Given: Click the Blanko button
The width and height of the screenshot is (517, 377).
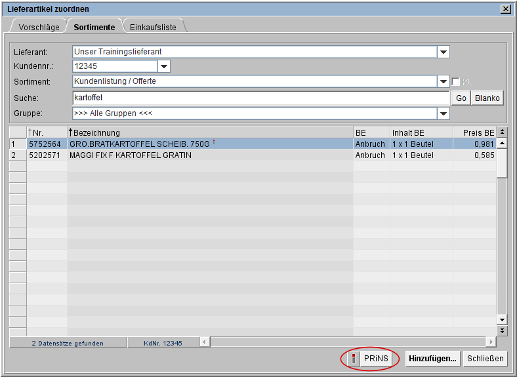Looking at the screenshot, I should pos(487,98).
